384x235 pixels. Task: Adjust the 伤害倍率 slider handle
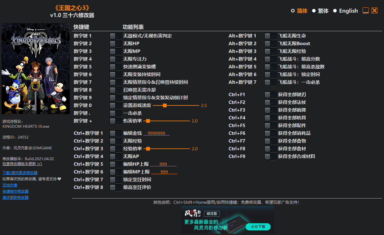click(148, 121)
